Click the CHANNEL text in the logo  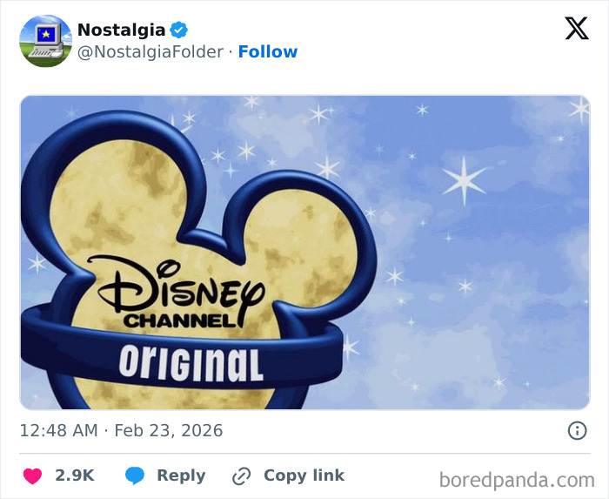coord(179,320)
